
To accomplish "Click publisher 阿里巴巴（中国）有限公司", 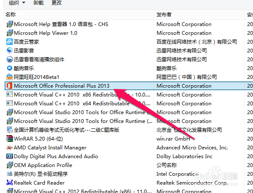I will click(187, 77).
